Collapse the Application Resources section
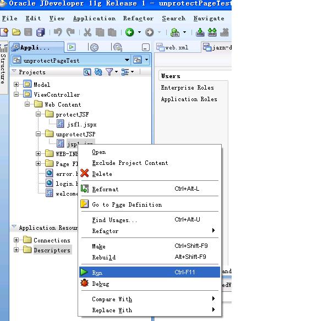323x321 pixels. pyautogui.click(x=14, y=227)
